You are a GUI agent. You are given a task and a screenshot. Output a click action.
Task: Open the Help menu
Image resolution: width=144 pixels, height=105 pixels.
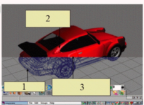click(52, 103)
